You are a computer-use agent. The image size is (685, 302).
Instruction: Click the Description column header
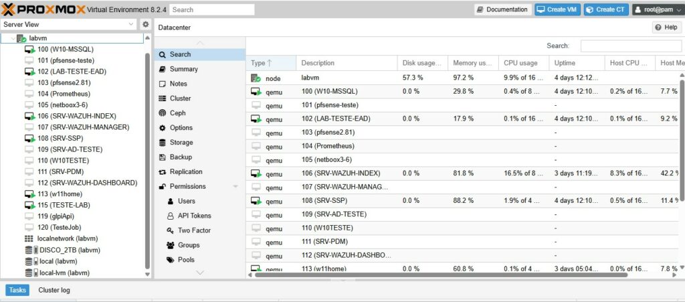(x=347, y=63)
